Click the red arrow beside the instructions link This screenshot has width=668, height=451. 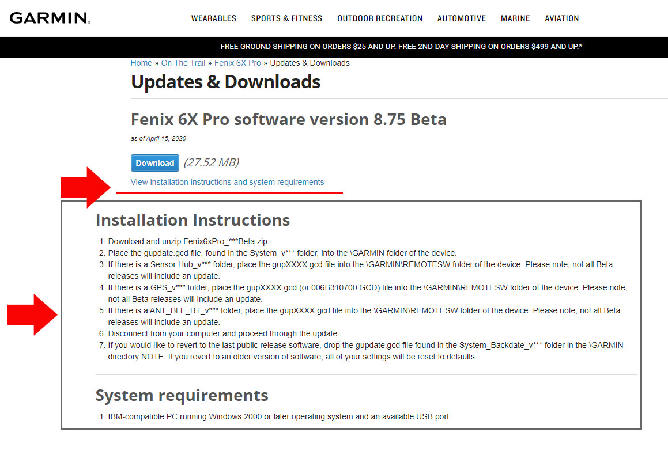[x=85, y=187]
